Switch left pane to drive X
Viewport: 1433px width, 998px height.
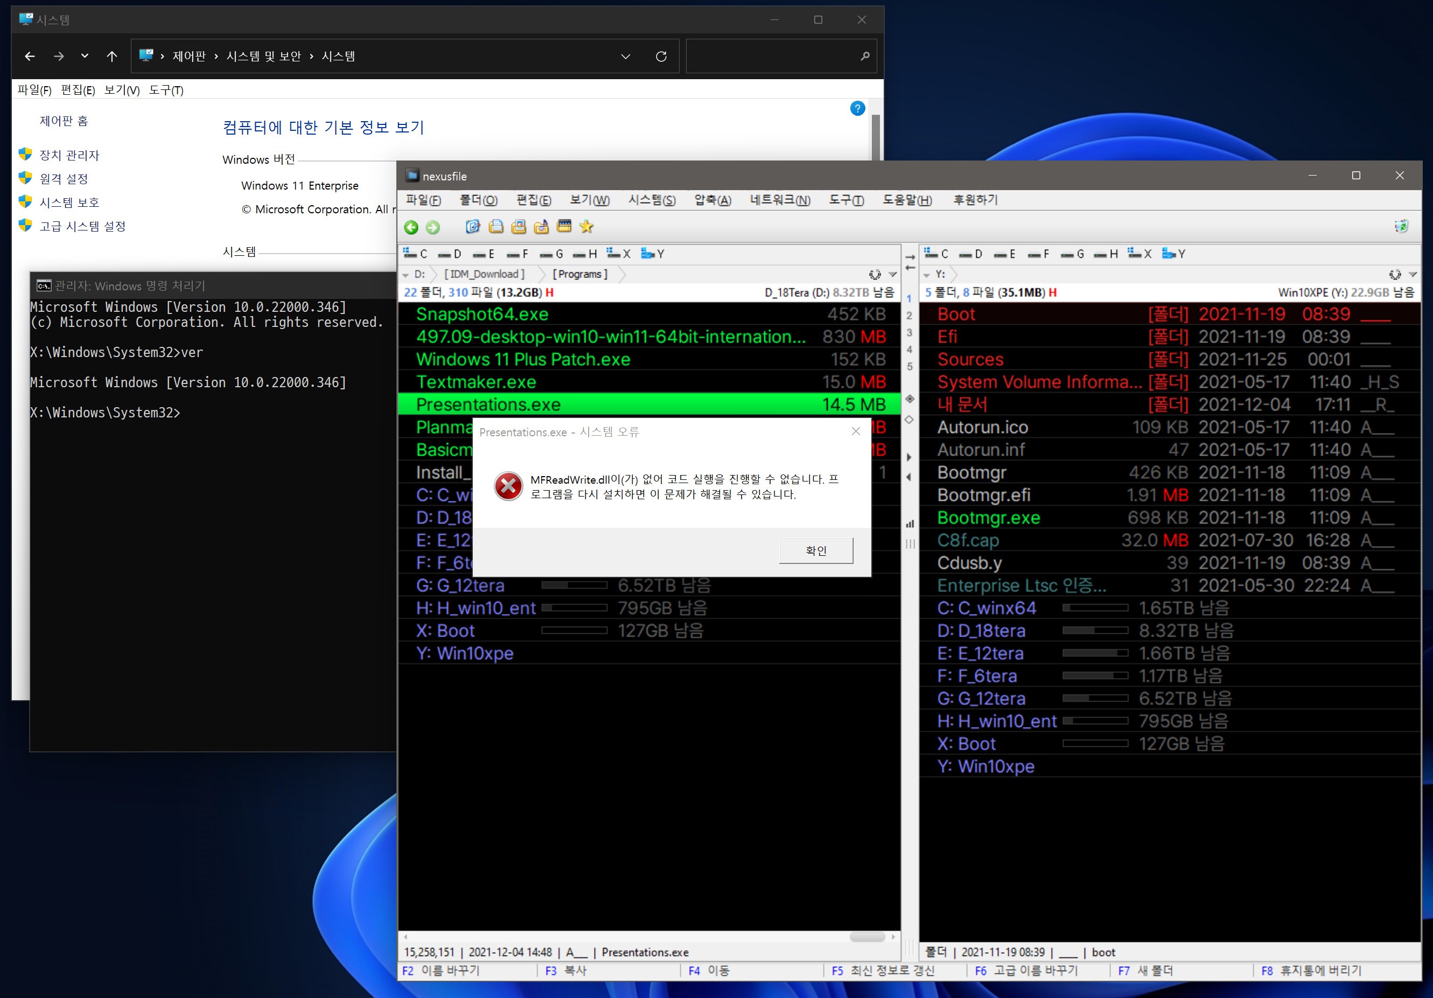coord(619,254)
